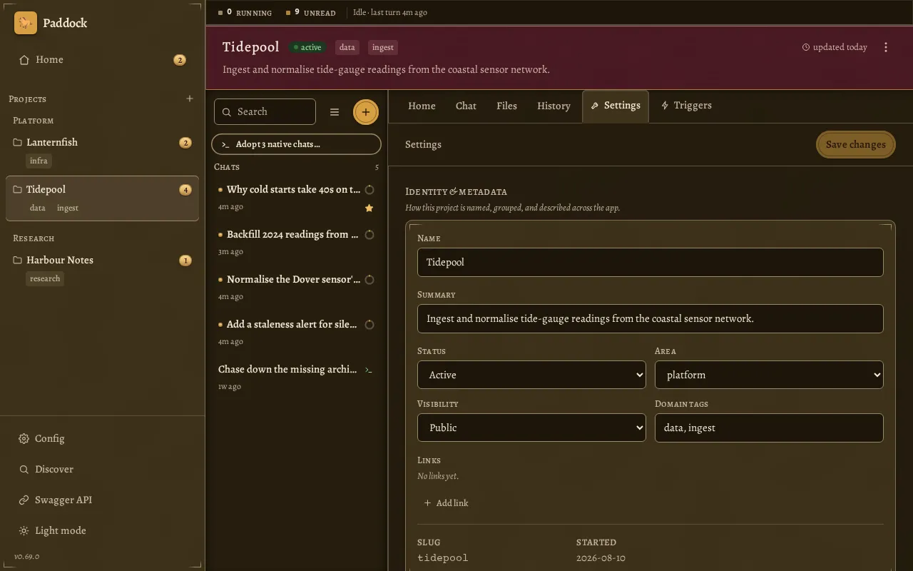Click the infra tag under Lanternfish

click(39, 161)
